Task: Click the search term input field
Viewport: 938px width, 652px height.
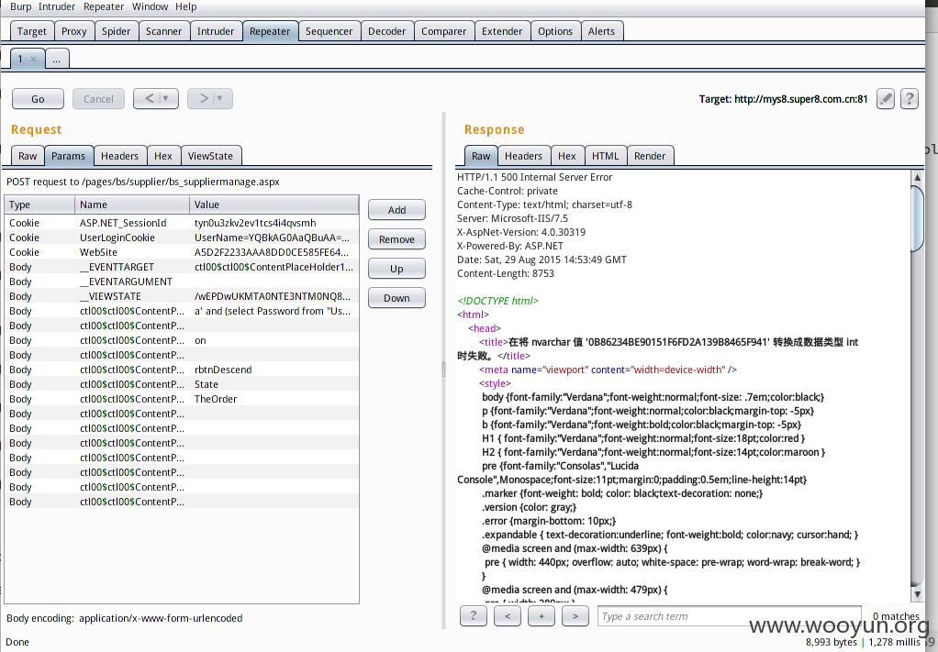Action: click(x=730, y=616)
